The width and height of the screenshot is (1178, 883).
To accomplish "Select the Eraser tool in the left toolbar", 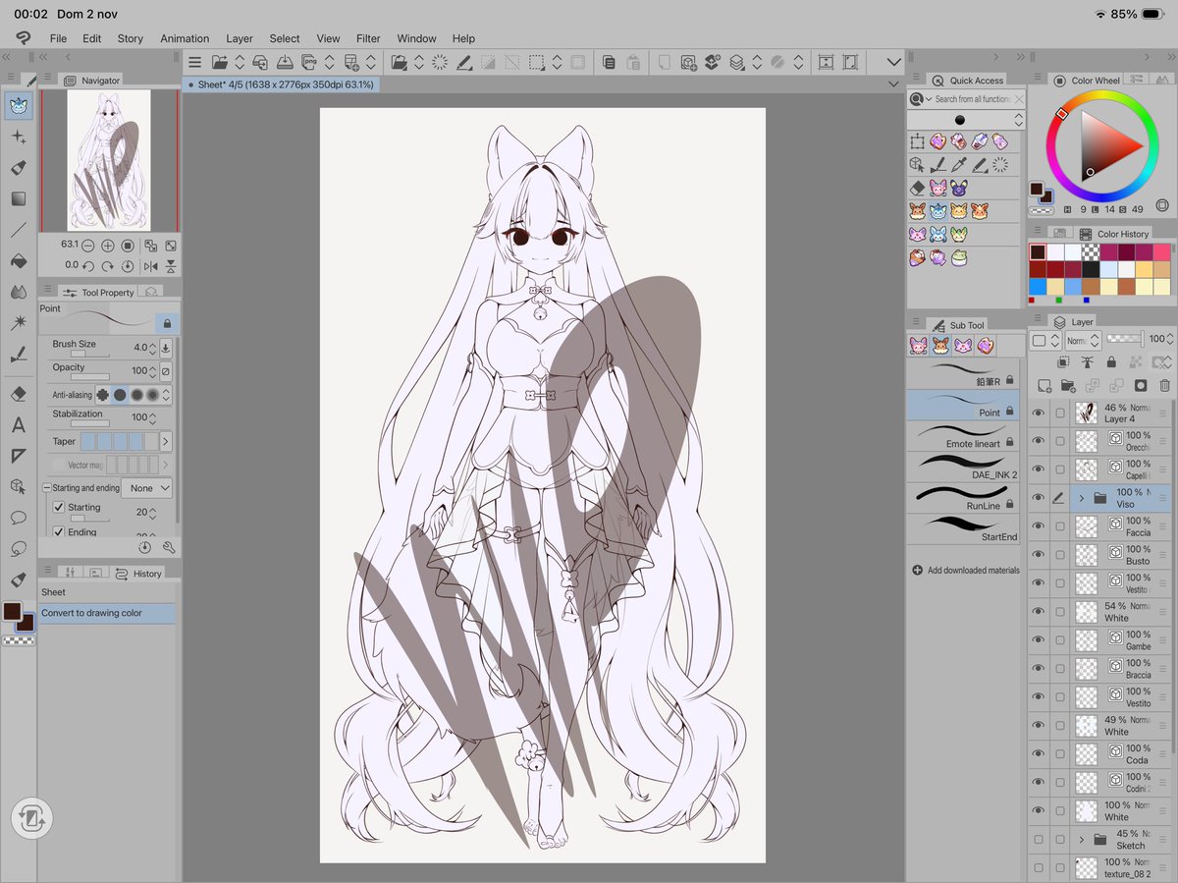I will coord(19,394).
